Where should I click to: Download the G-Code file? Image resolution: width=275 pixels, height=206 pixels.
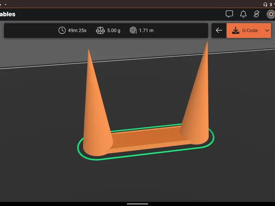(245, 30)
